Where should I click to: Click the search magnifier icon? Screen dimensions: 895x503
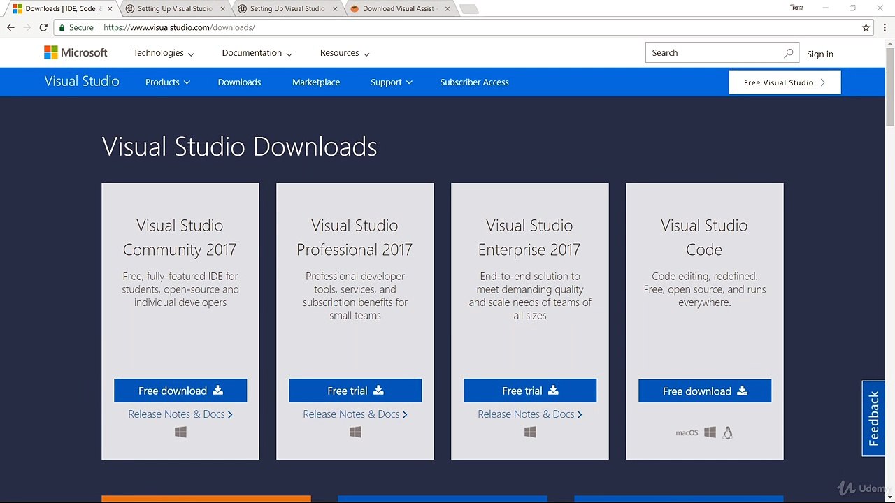pyautogui.click(x=788, y=53)
